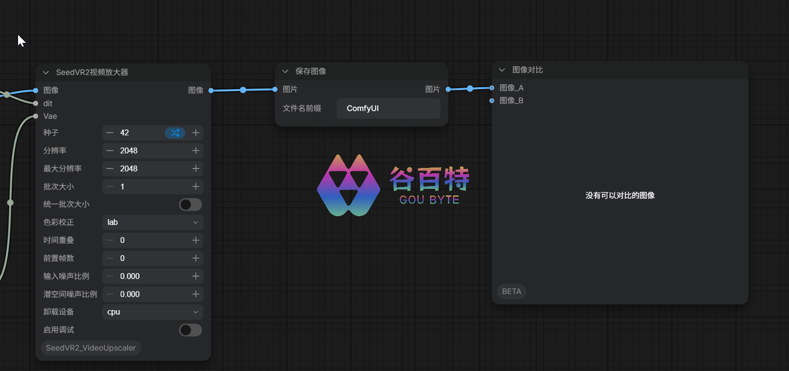This screenshot has height=371, width=789.
Task: Increase the 输入噪声比例 value
Action: (196, 276)
